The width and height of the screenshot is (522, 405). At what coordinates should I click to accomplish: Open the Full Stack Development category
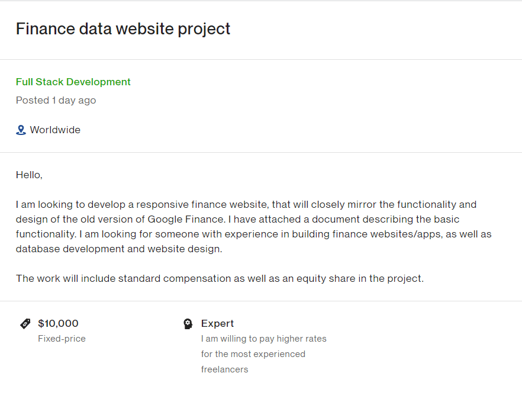tap(73, 82)
